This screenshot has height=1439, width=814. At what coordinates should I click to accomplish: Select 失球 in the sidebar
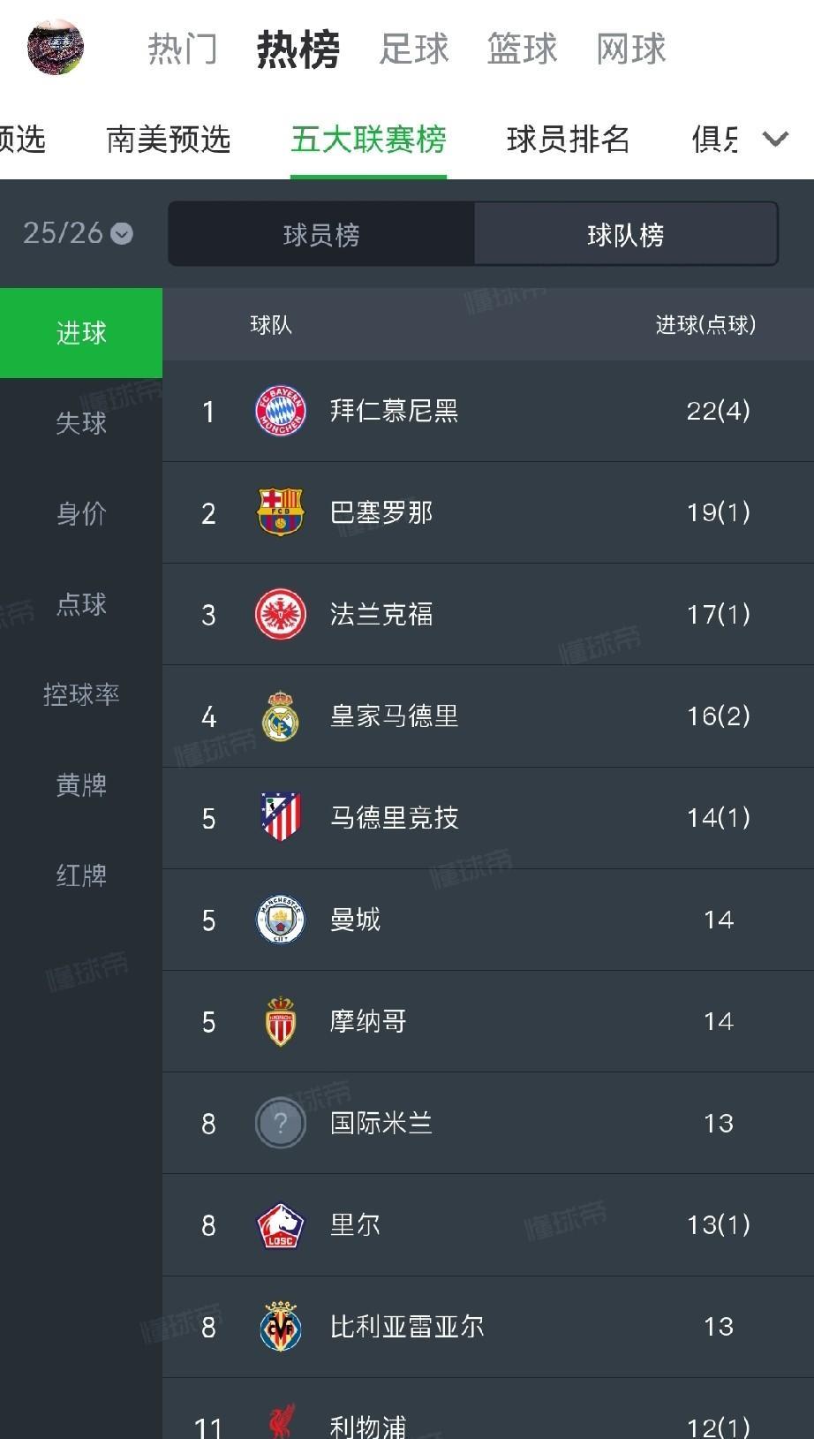click(81, 423)
